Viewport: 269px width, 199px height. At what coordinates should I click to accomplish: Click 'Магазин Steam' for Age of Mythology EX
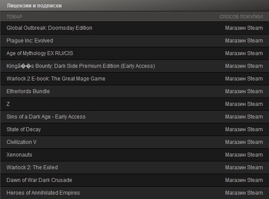pos(244,53)
